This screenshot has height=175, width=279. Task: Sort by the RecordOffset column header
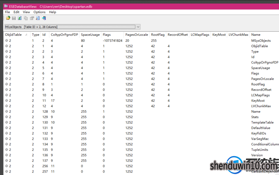(178, 34)
